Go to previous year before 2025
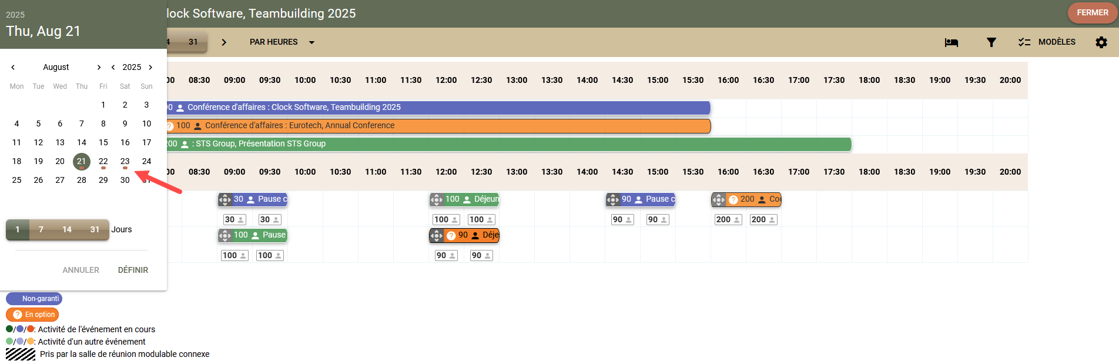Screen dimensions: 1119x364 pos(113,67)
